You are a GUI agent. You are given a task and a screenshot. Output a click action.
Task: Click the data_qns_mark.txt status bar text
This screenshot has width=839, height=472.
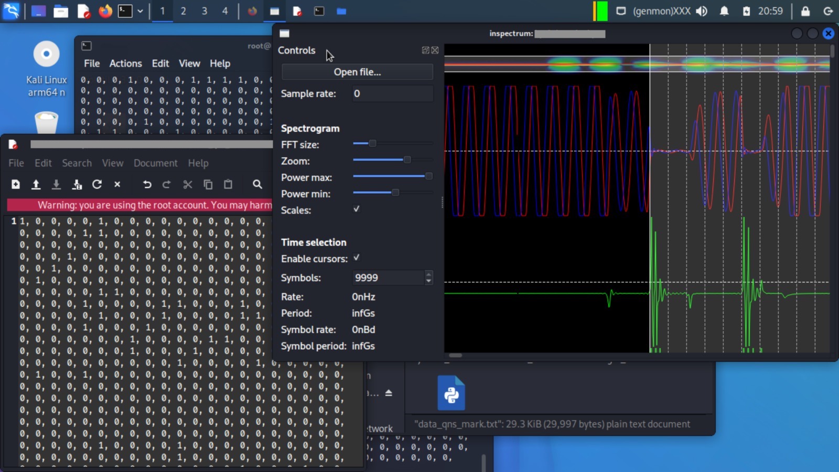552,424
